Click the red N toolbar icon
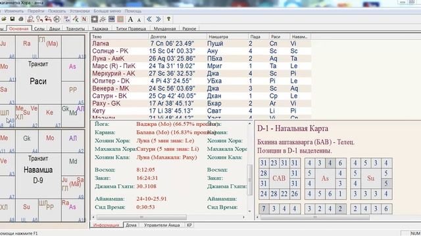Screen dimensions: 421x236 [x=84, y=19]
